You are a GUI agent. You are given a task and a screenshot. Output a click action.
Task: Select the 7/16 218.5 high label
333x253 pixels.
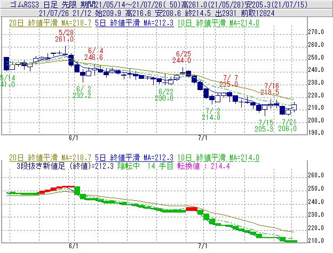click(270, 89)
